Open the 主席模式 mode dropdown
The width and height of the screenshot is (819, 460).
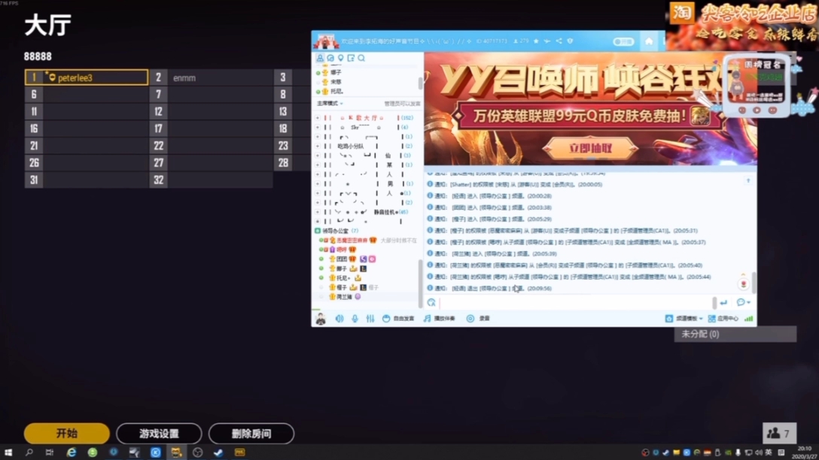pyautogui.click(x=330, y=103)
